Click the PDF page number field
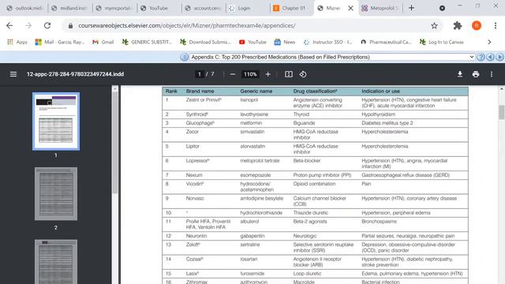This screenshot has height=284, width=505. pos(200,74)
